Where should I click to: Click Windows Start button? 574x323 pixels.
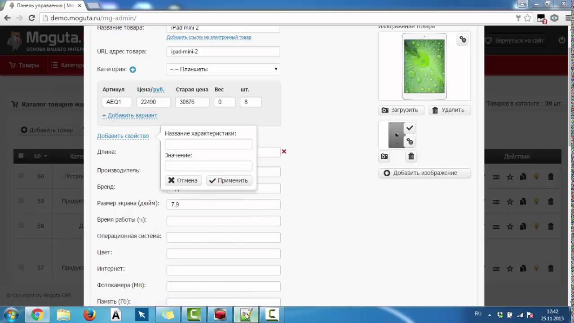(11, 314)
